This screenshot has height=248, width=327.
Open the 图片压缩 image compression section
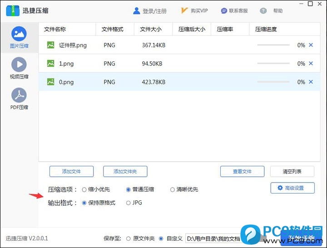pyautogui.click(x=19, y=37)
